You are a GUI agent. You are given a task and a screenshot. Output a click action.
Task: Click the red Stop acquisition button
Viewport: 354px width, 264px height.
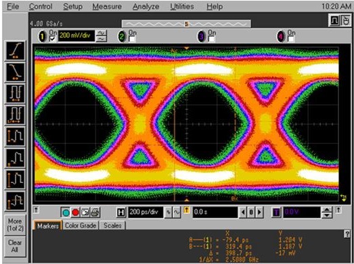pos(75,213)
